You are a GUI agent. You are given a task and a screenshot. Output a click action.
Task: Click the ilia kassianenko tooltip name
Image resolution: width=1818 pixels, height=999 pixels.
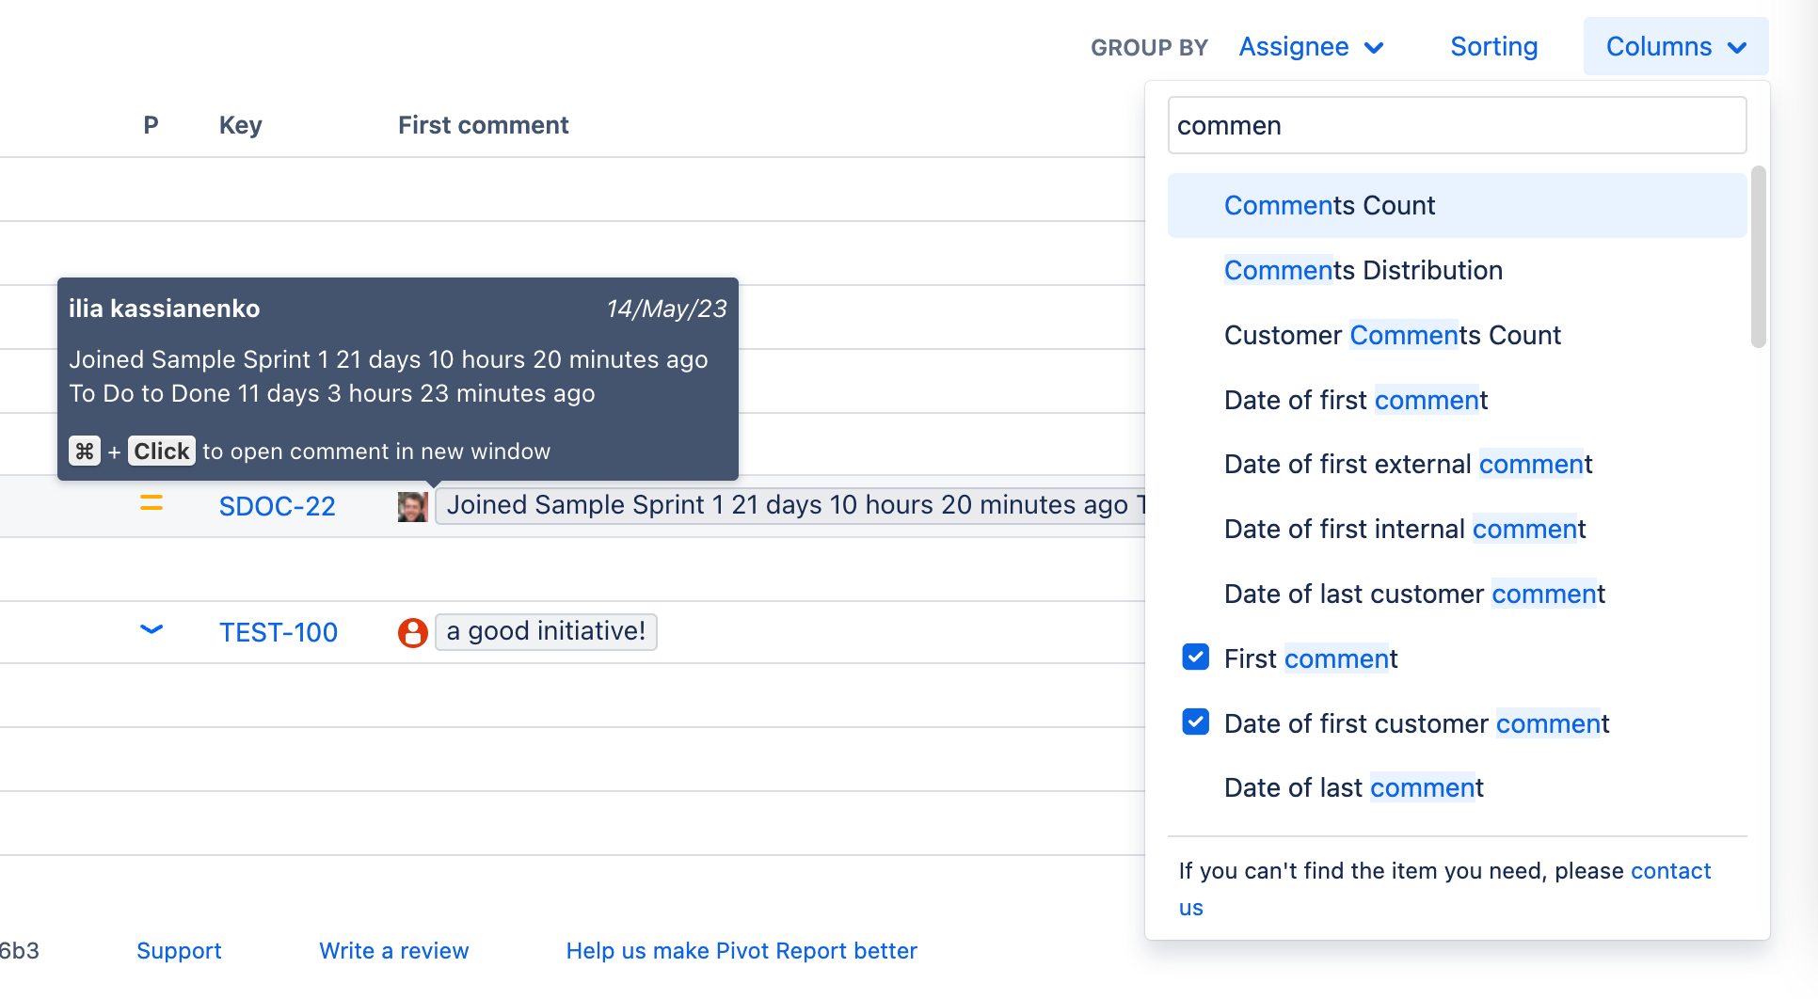(x=164, y=309)
